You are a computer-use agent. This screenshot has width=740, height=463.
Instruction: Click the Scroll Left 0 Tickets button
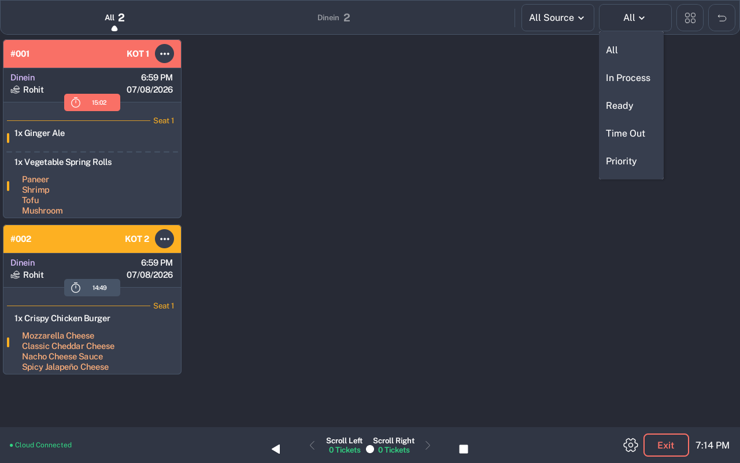pyautogui.click(x=344, y=445)
